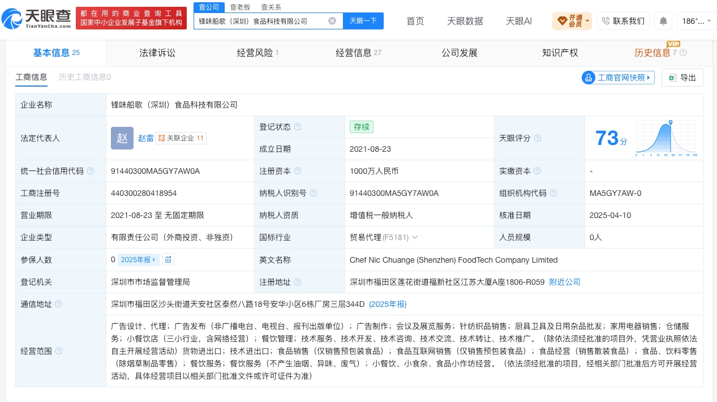717x402 pixels.
Task: Click help icon next to 通信地址
Action: click(x=59, y=304)
